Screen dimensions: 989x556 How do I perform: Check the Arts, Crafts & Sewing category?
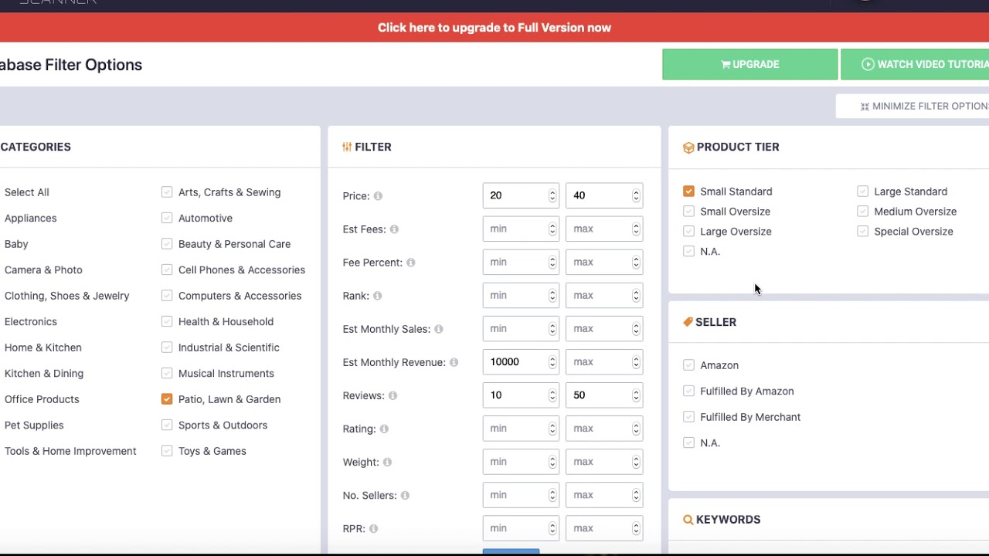(167, 192)
